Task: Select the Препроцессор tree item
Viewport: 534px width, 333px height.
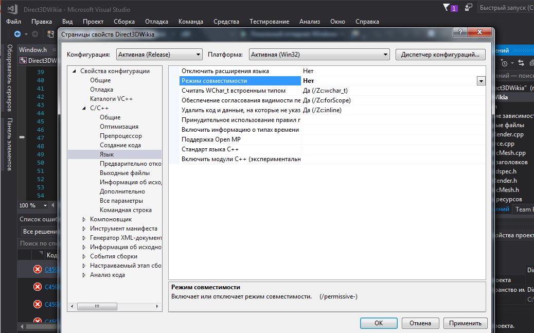Action: pos(120,136)
